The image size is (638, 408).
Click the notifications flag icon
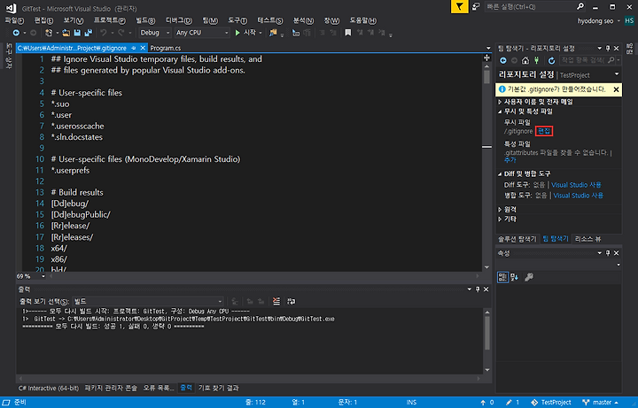459,6
